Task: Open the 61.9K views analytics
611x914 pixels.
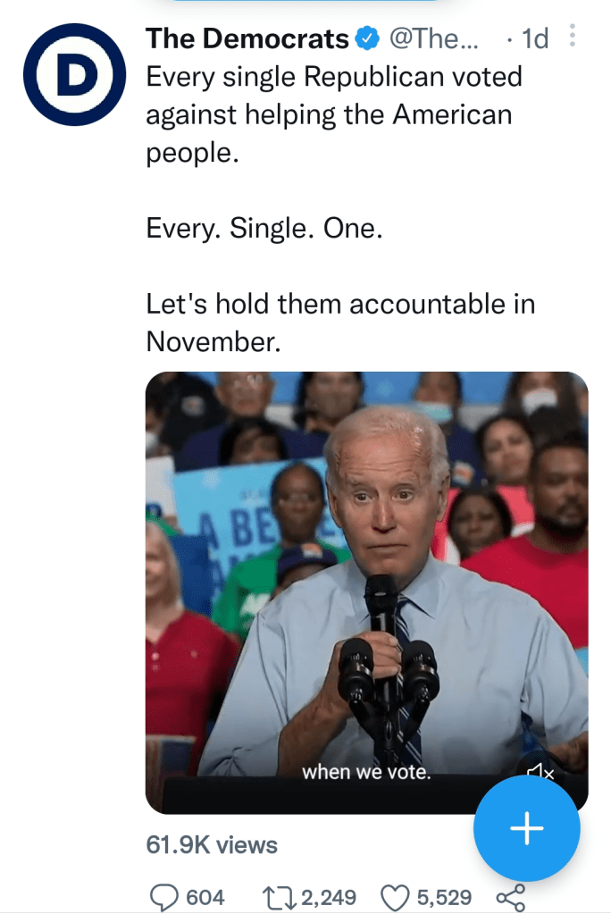Action: [x=212, y=844]
